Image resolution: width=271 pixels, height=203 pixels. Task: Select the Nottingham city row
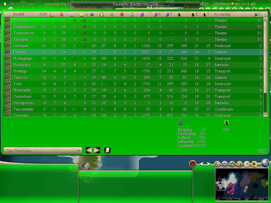coord(133,59)
